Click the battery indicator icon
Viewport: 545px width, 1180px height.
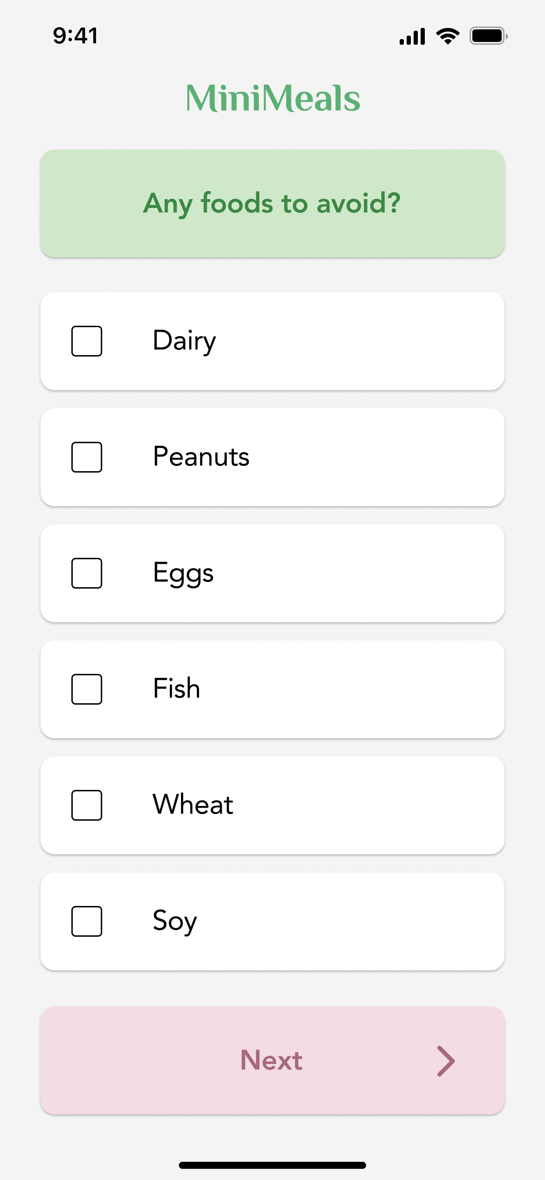(488, 36)
